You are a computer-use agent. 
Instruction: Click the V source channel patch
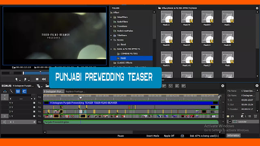pyautogui.click(x=4, y=96)
